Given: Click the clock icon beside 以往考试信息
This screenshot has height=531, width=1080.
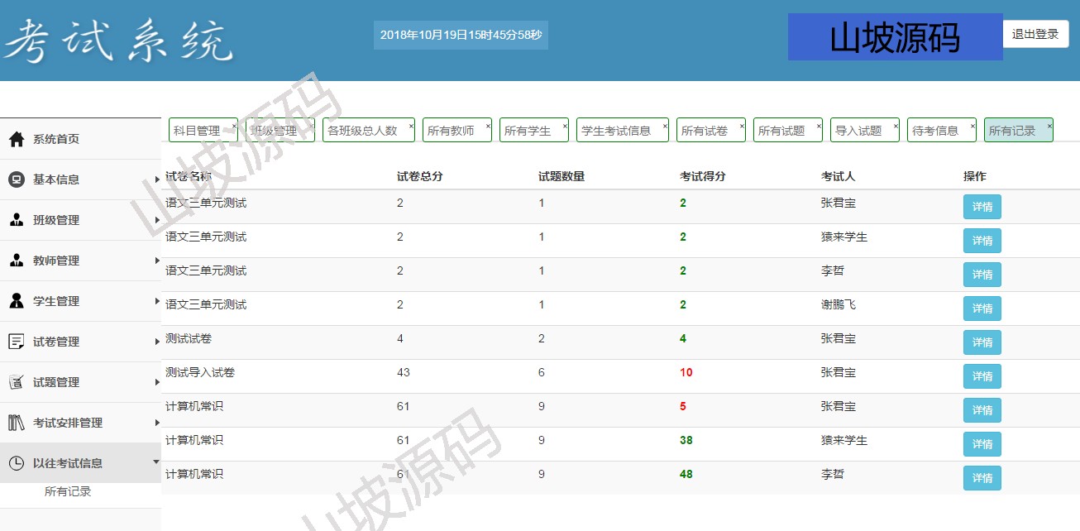Looking at the screenshot, I should click(16, 463).
